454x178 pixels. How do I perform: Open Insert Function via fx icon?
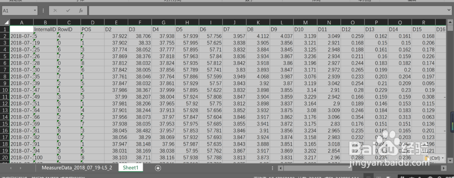[81, 10]
